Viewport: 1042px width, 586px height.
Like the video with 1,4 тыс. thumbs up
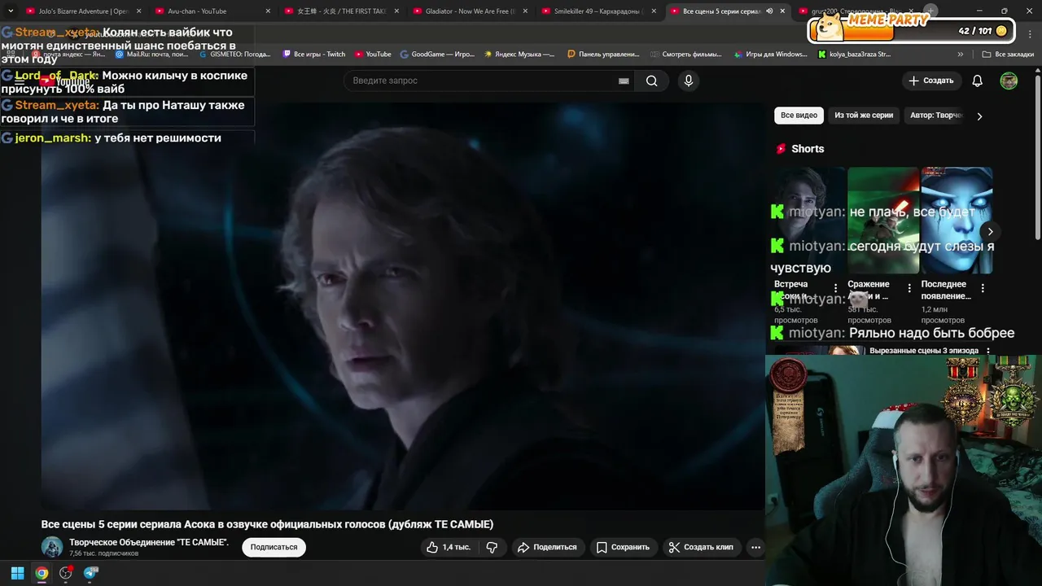coord(449,547)
